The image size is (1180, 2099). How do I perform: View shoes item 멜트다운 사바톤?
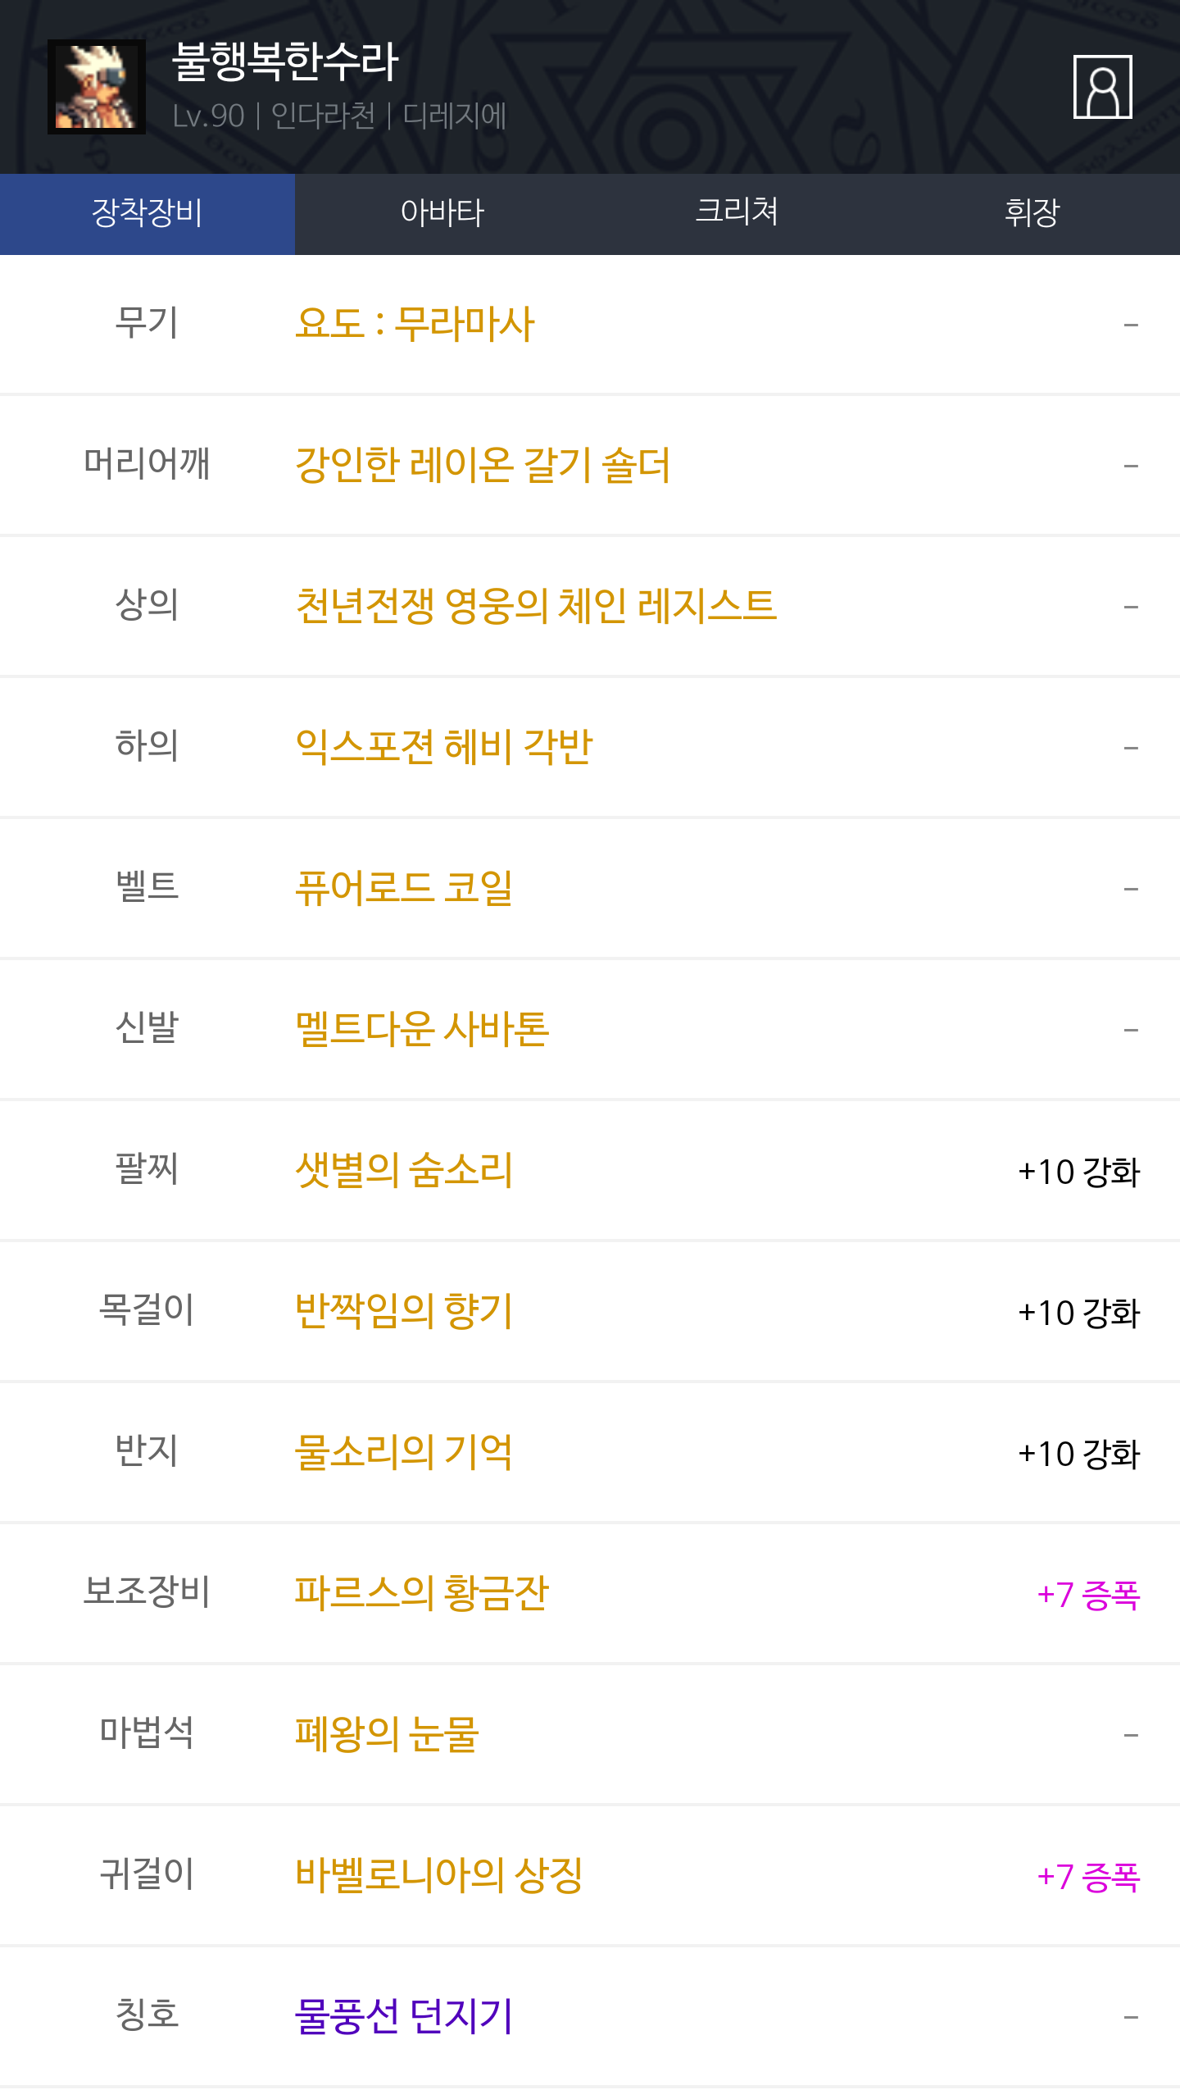click(x=422, y=1029)
